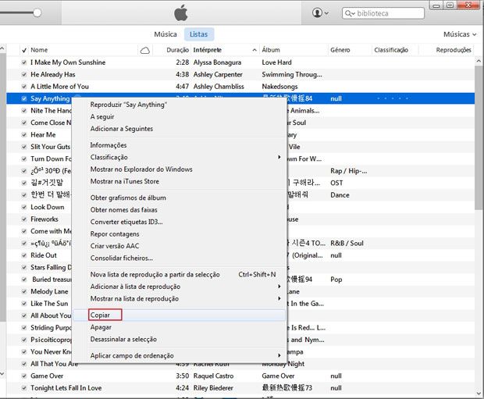
Task: Click artist Ashley Carpenter
Action: [218, 75]
